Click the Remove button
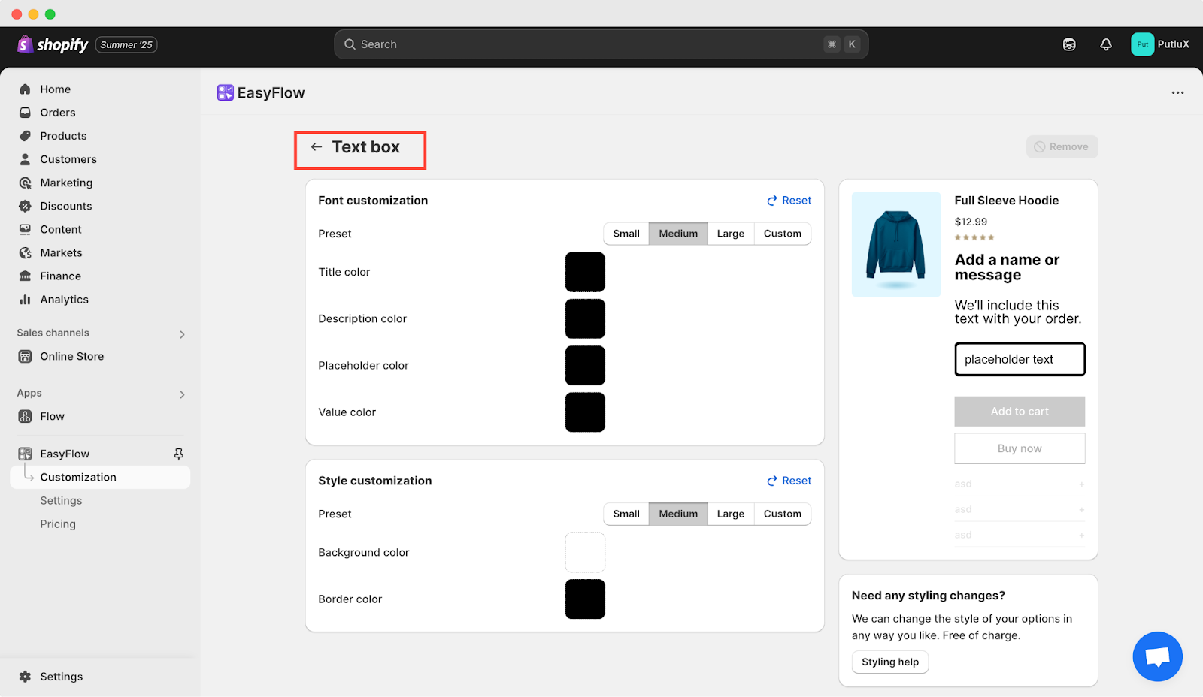 (x=1062, y=146)
